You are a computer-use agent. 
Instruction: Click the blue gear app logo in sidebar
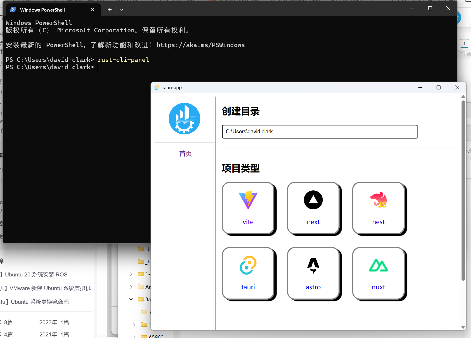pos(185,119)
